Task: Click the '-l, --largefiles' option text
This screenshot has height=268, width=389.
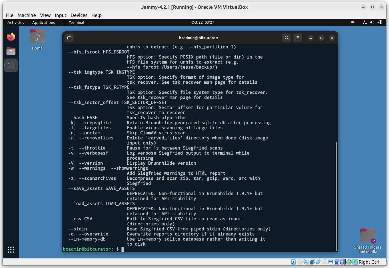Action: tap(90, 128)
